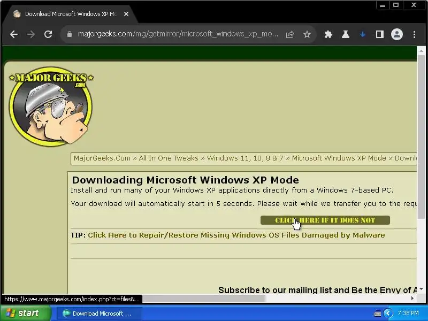Open Microsoft Windows XP Mode breadcrumb

[x=339, y=158]
